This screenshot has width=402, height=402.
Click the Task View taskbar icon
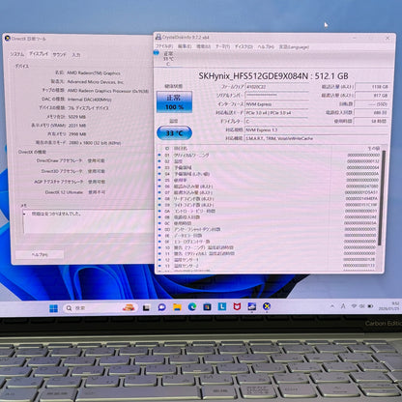[x=146, y=308]
